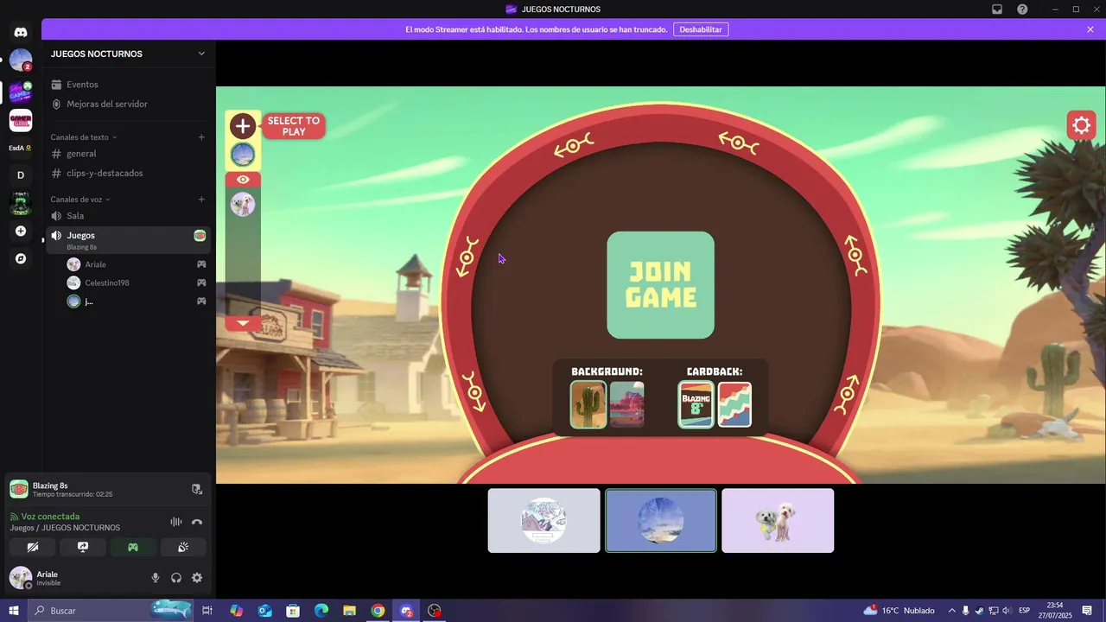The height and width of the screenshot is (622, 1106).
Task: Collapse Canales de voz category
Action: (x=80, y=200)
